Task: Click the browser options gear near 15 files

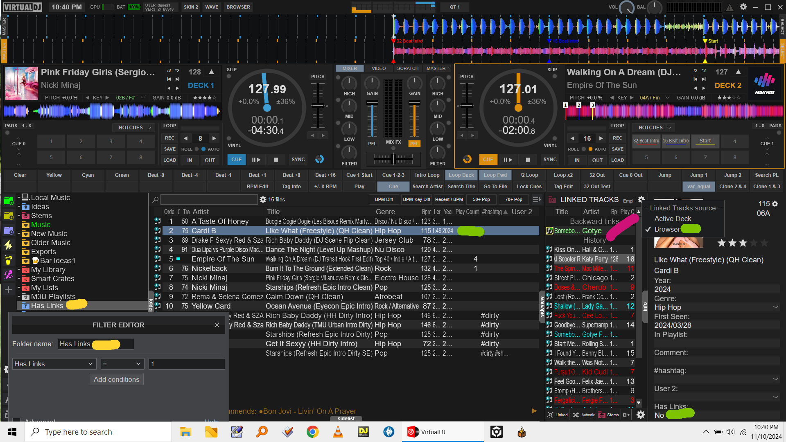Action: [263, 200]
